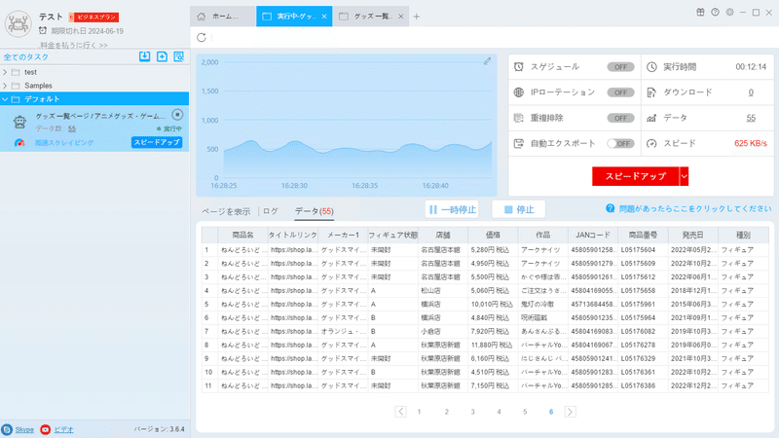Click the auto export icon
The image size is (779, 438).
pyautogui.click(x=519, y=143)
